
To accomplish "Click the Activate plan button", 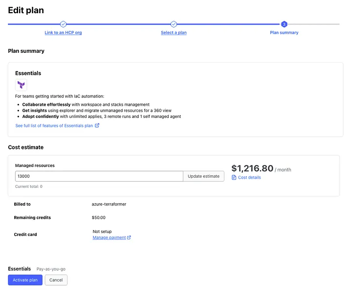I will point(25,280).
